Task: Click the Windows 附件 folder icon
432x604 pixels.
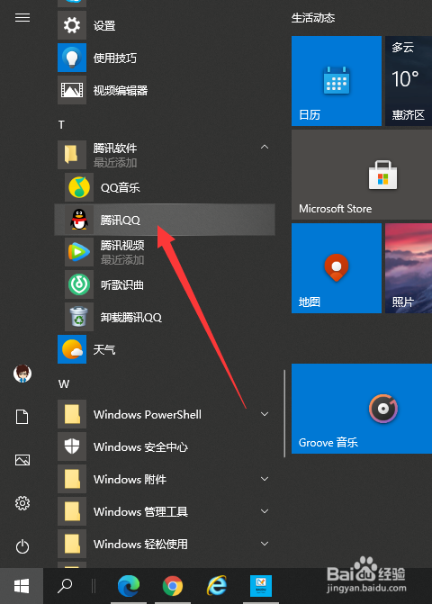Action: click(x=72, y=479)
